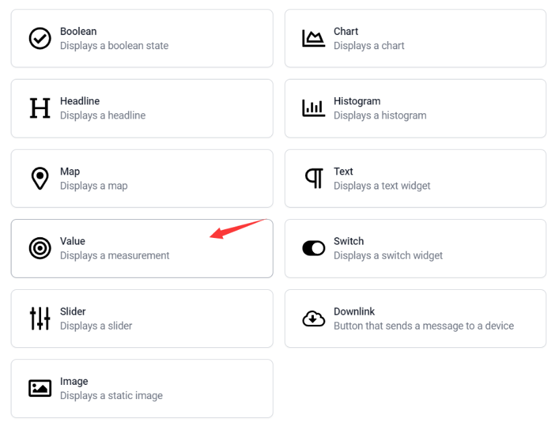Screen dimensions: 555x426
Task: Select "Displays a map" description
Action: (94, 185)
